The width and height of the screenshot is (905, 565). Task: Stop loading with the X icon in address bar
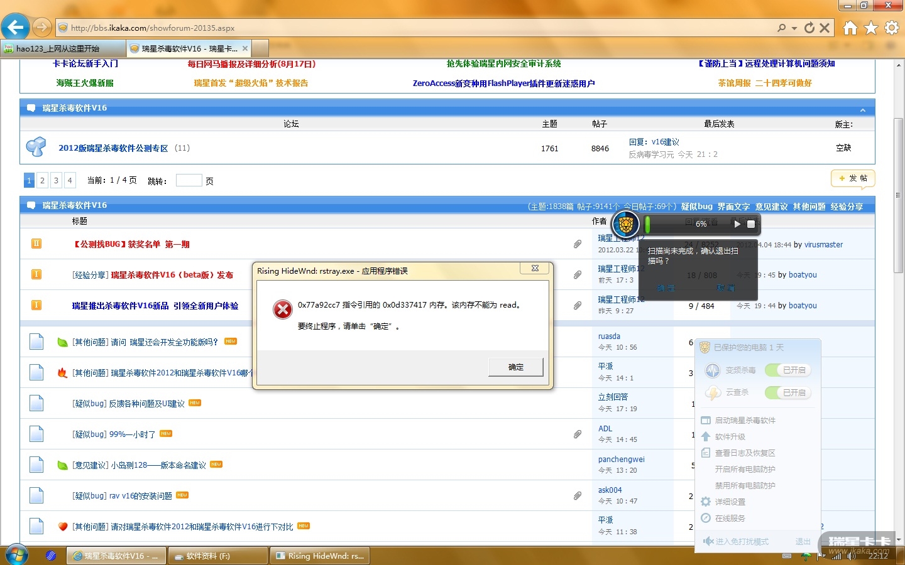coord(825,28)
